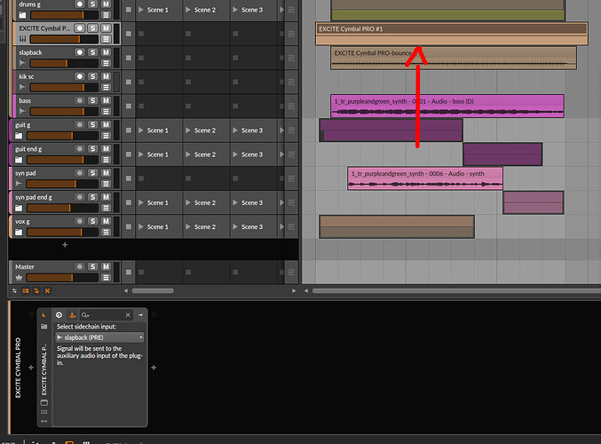The width and height of the screenshot is (601, 444).
Task: Adjust the Master track volume fader
Action: point(62,278)
